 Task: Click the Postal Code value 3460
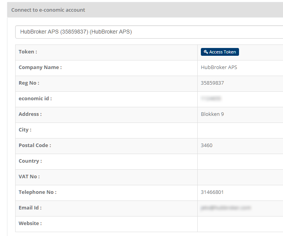pyautogui.click(x=207, y=146)
